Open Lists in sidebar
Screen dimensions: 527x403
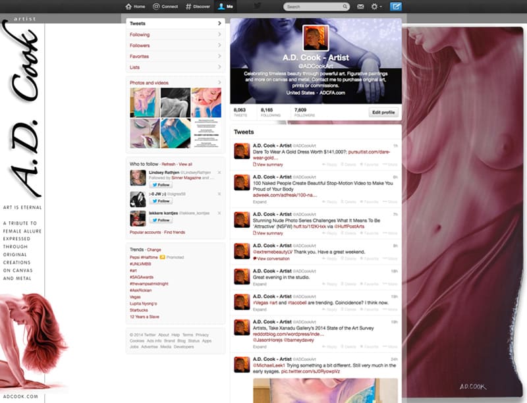[x=175, y=67]
